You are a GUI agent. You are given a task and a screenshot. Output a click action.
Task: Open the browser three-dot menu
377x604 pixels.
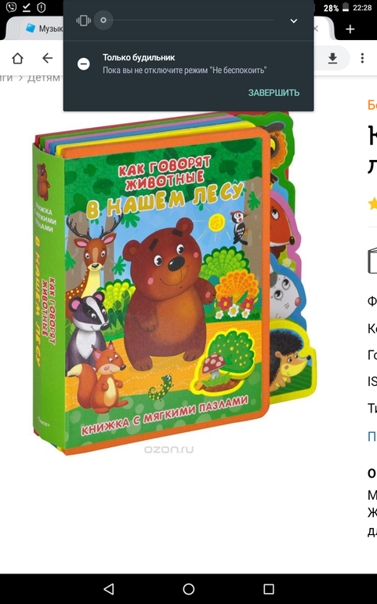362,58
